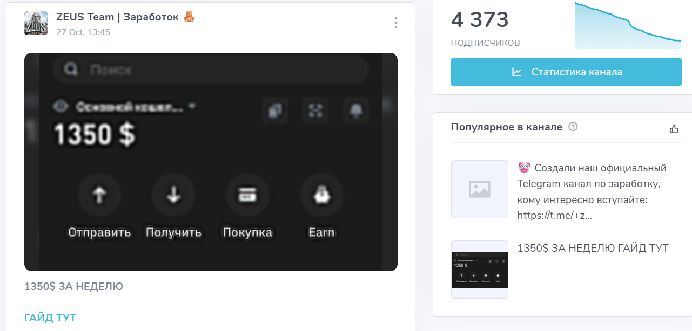Viewport: 692px width, 331px height.
Task: Click the Статистика канала button
Action: coord(566,72)
